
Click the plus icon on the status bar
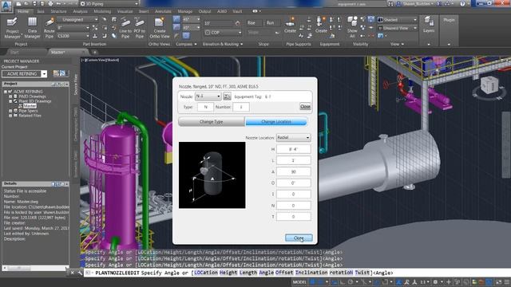(449, 281)
